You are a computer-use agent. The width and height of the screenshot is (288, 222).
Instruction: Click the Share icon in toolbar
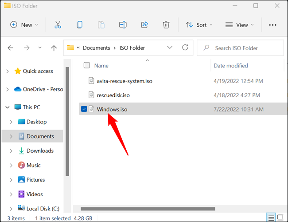pyautogui.click(x=144, y=25)
